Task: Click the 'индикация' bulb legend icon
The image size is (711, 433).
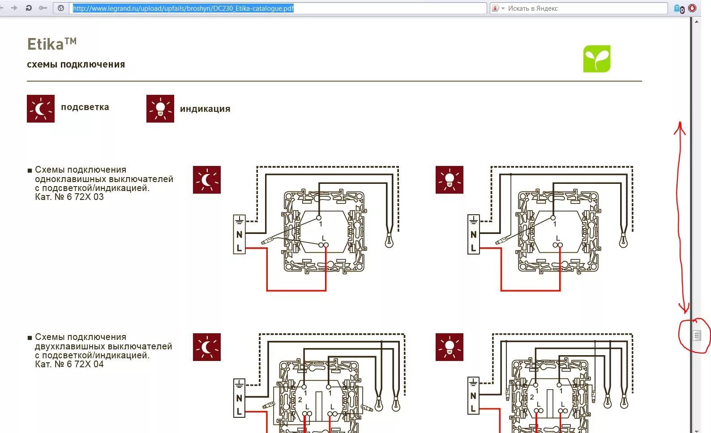Action: [x=160, y=109]
